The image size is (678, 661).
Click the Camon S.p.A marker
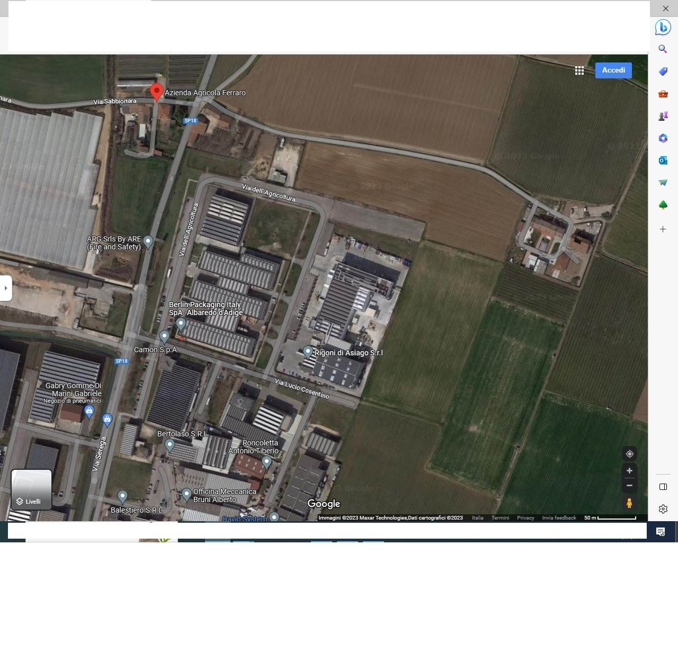[x=164, y=336]
